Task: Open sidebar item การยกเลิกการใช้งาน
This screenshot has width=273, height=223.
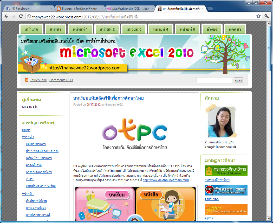Action: (x=39, y=172)
